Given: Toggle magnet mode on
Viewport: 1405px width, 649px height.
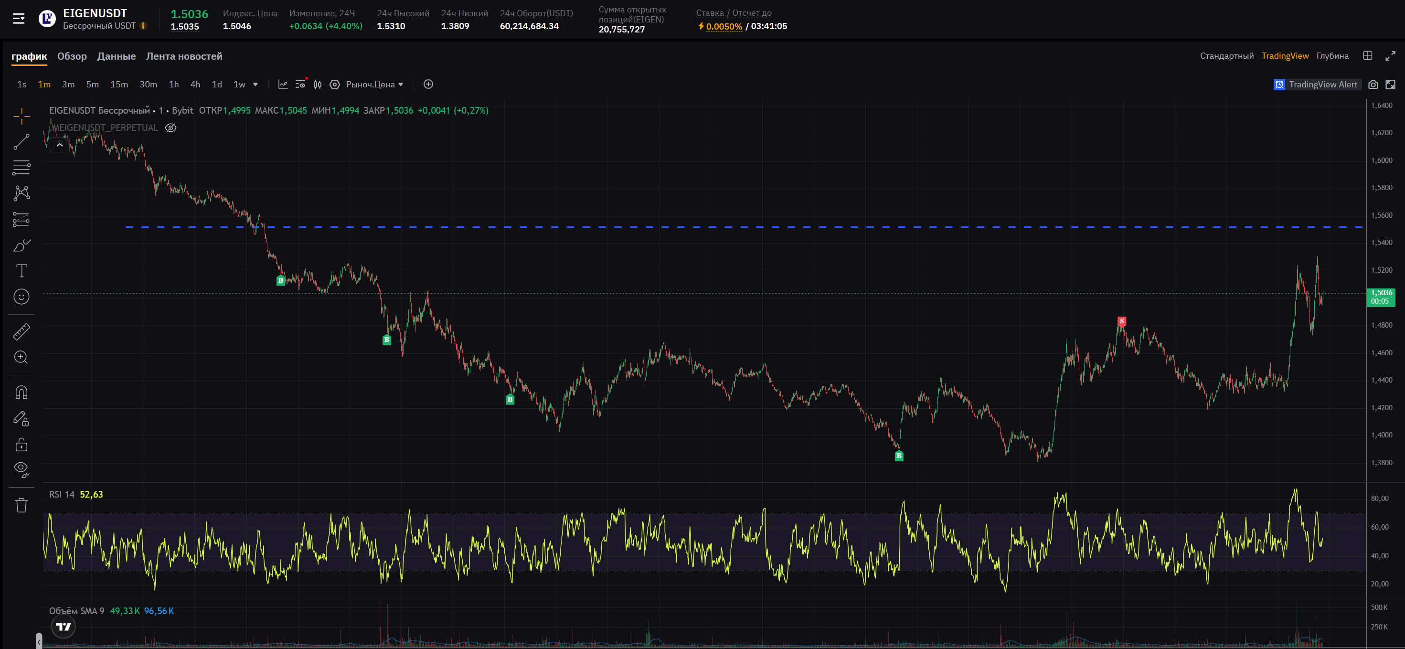Looking at the screenshot, I should click(x=21, y=393).
